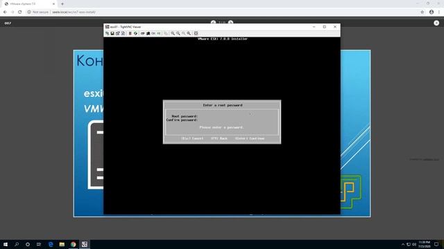Click the browser address bar URL

click(74, 12)
